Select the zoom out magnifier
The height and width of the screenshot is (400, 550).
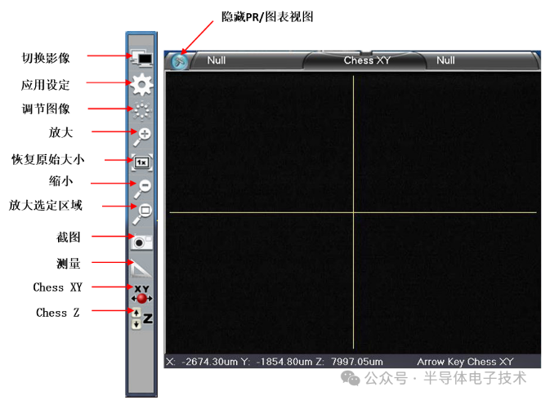[142, 189]
